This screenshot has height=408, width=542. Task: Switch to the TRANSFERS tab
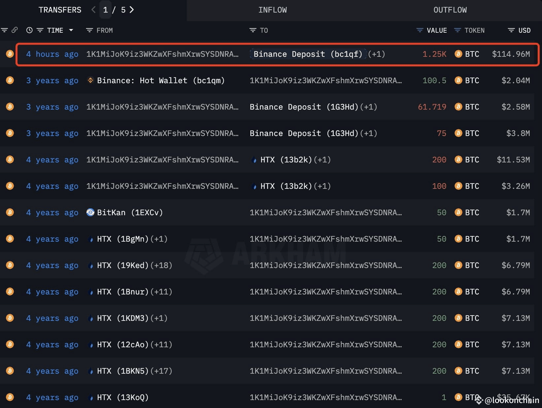click(x=60, y=10)
